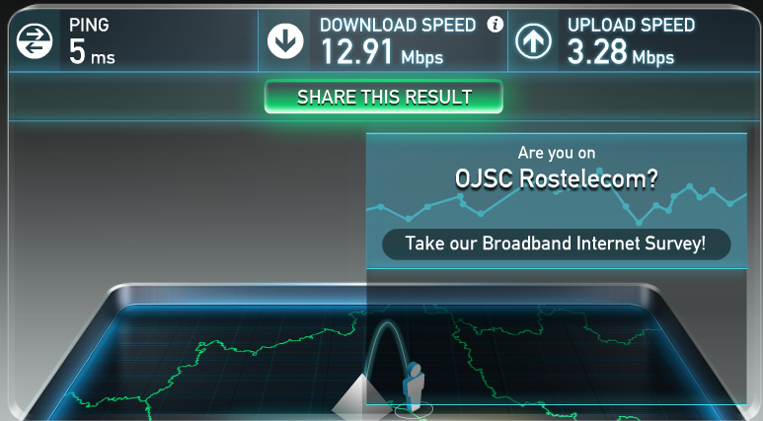Take our Broadband Internet Survey
Image resolution: width=763 pixels, height=421 pixels.
[x=556, y=244]
